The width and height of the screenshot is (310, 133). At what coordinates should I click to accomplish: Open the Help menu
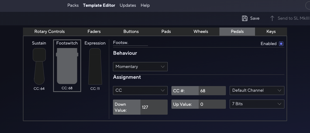click(145, 5)
